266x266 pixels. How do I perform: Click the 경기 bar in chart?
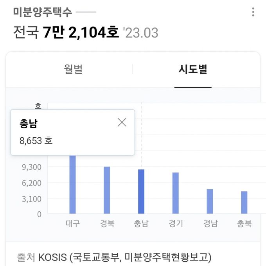tap(176, 193)
